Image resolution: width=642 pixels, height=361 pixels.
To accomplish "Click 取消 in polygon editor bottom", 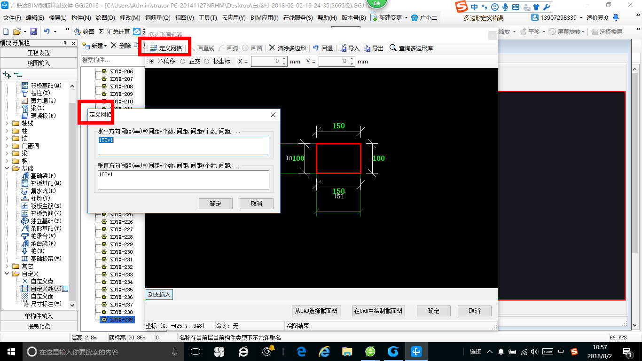I will point(474,311).
